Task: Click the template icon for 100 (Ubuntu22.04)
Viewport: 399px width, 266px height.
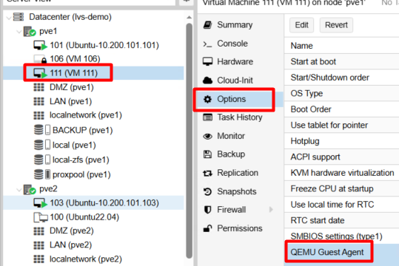Action: [x=41, y=217]
